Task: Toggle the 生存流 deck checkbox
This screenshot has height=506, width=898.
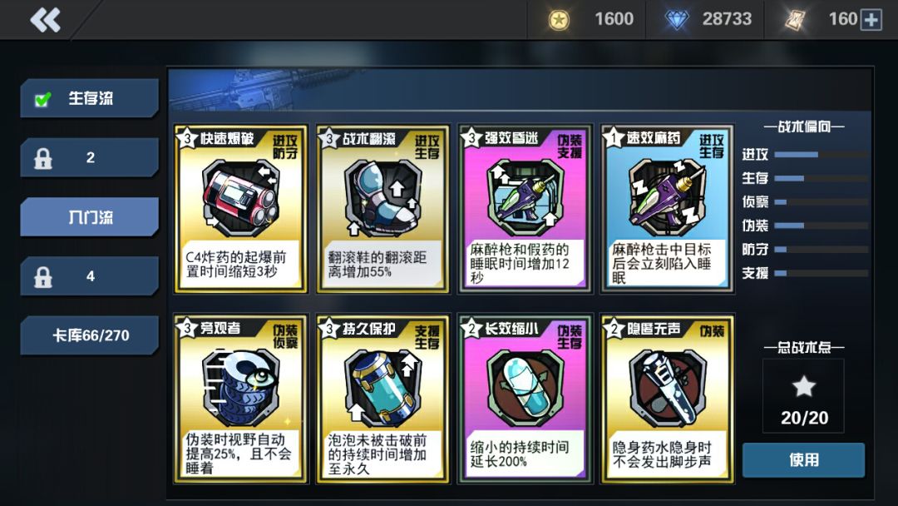Action: tap(42, 99)
